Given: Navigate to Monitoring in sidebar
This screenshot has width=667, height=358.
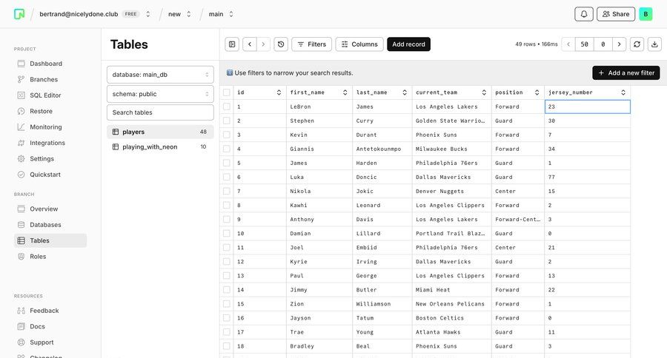Looking at the screenshot, I should coord(45,127).
